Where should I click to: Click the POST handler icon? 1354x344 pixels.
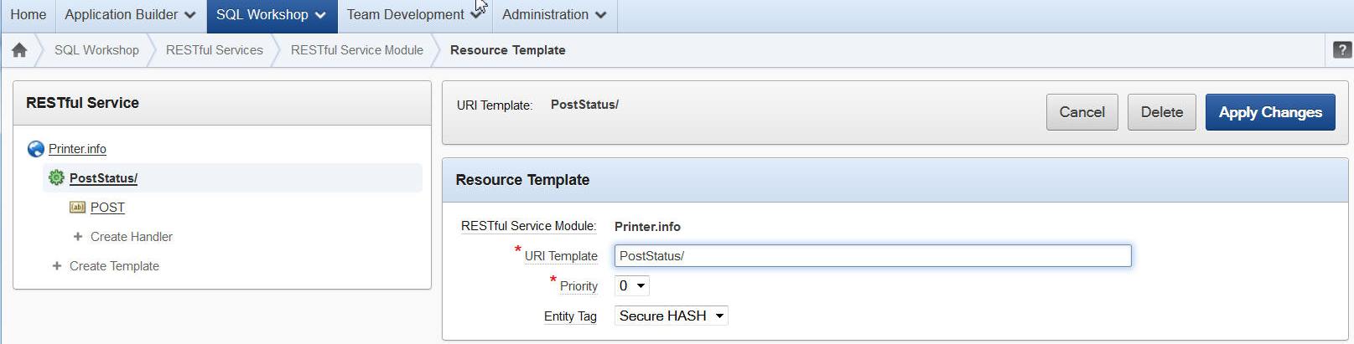pos(77,207)
